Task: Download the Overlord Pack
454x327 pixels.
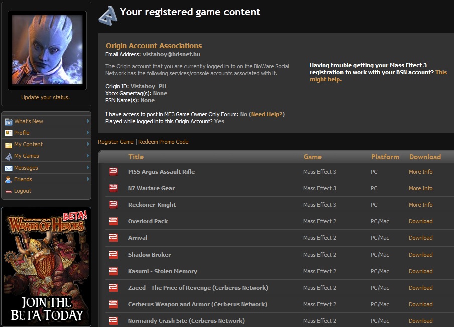Action: [x=421, y=221]
